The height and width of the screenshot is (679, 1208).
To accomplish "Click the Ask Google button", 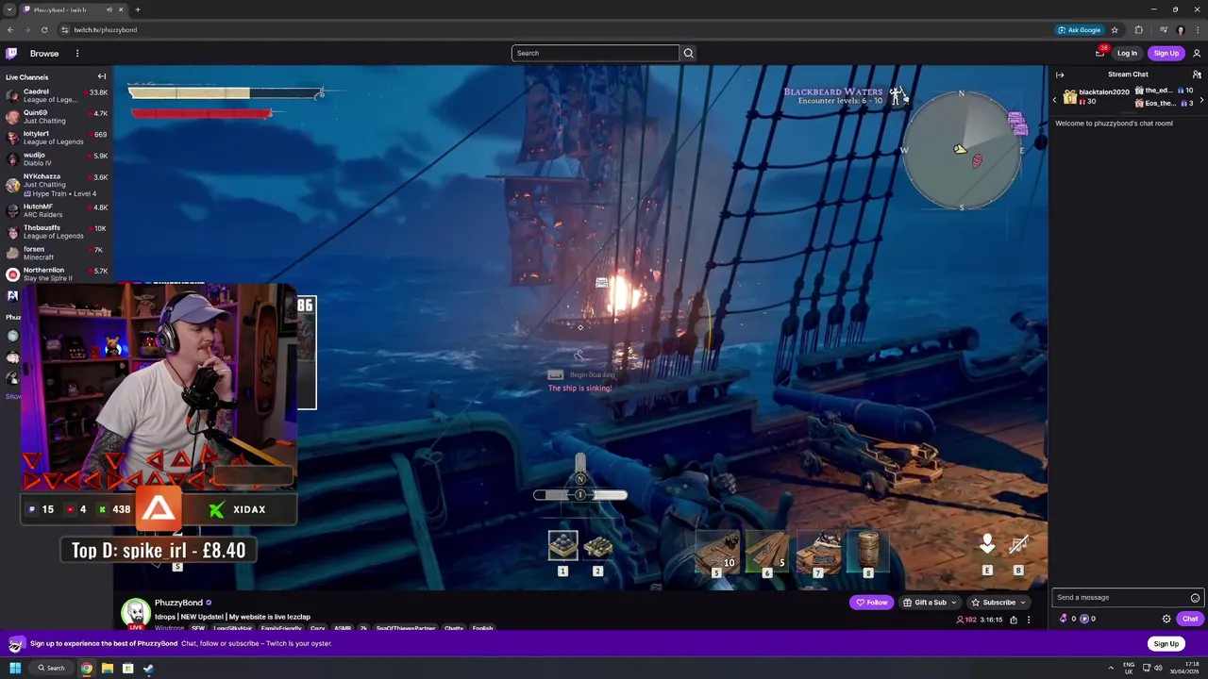I will click(1079, 30).
